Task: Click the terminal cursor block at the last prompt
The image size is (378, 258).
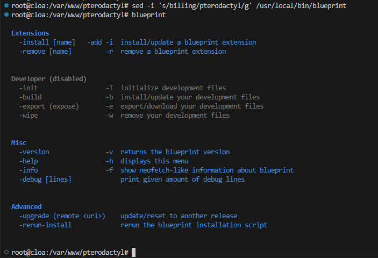Action: [x=133, y=252]
